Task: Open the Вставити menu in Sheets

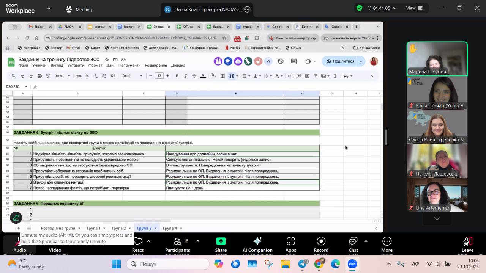Action: [76, 65]
